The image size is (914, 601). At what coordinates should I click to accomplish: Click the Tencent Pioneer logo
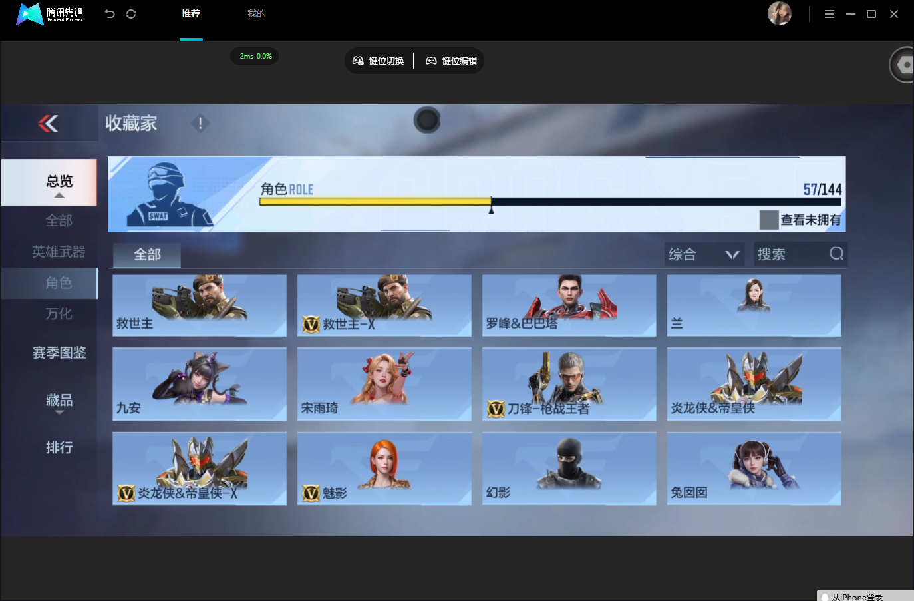pos(50,13)
